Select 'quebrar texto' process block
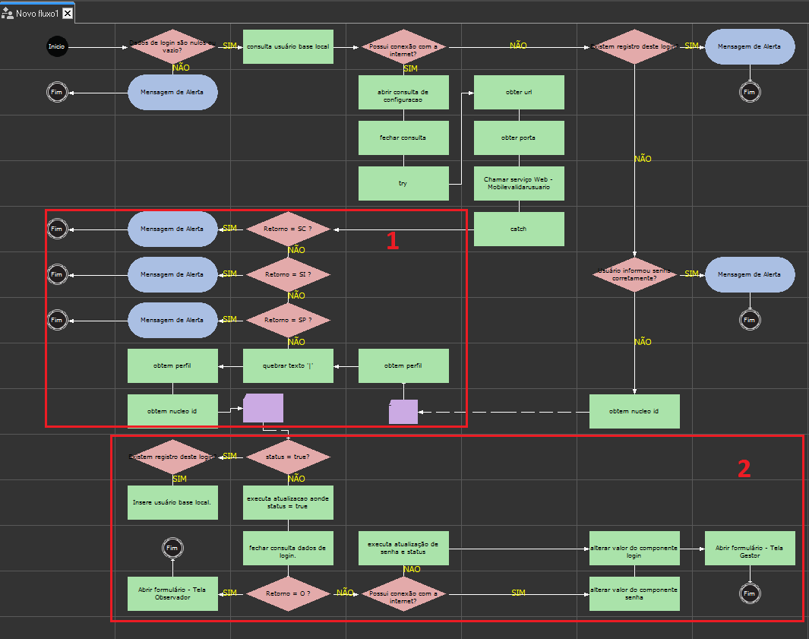This screenshot has height=639, width=809. pyautogui.click(x=288, y=365)
